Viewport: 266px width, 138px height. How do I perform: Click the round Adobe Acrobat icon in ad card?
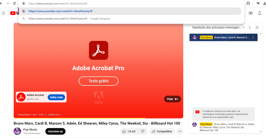[x=21, y=97]
